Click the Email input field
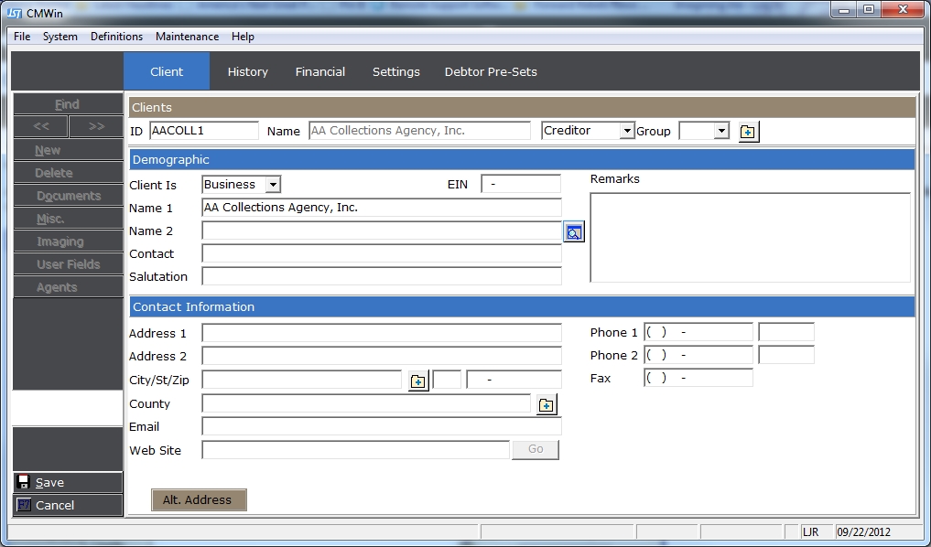Screen dimensions: 931x547 click(381, 426)
